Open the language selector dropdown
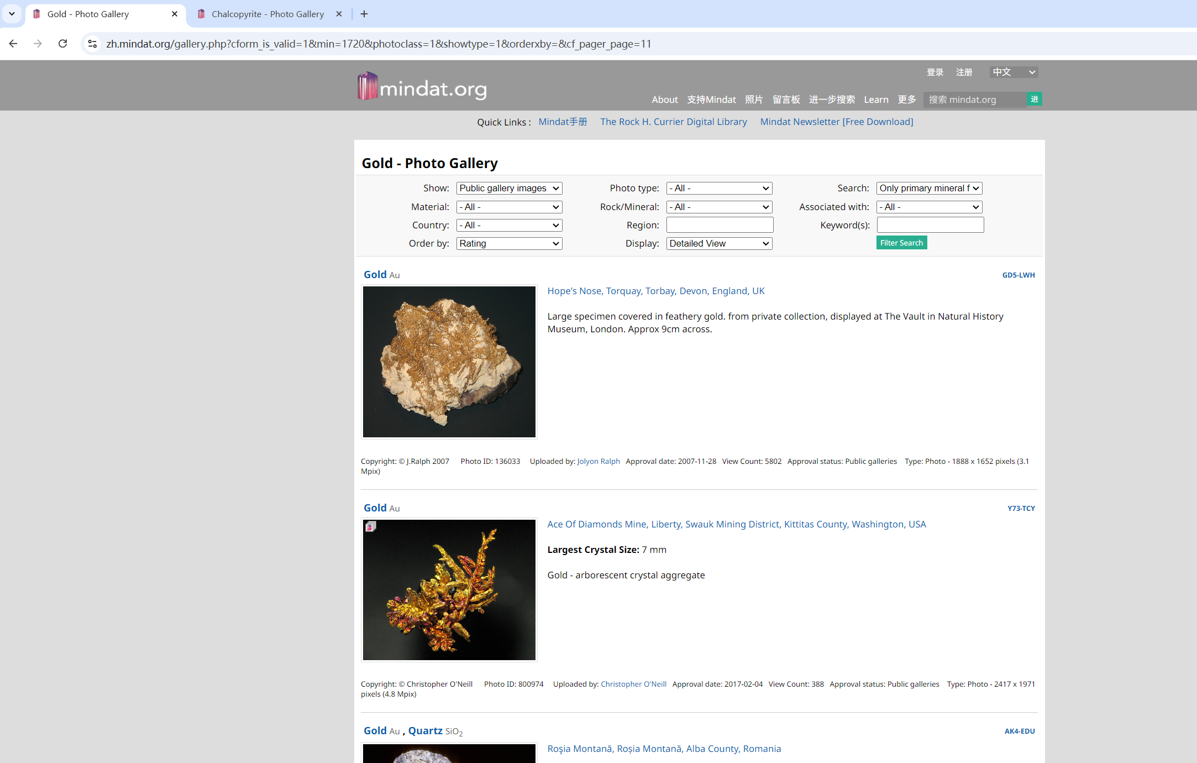 point(1013,72)
